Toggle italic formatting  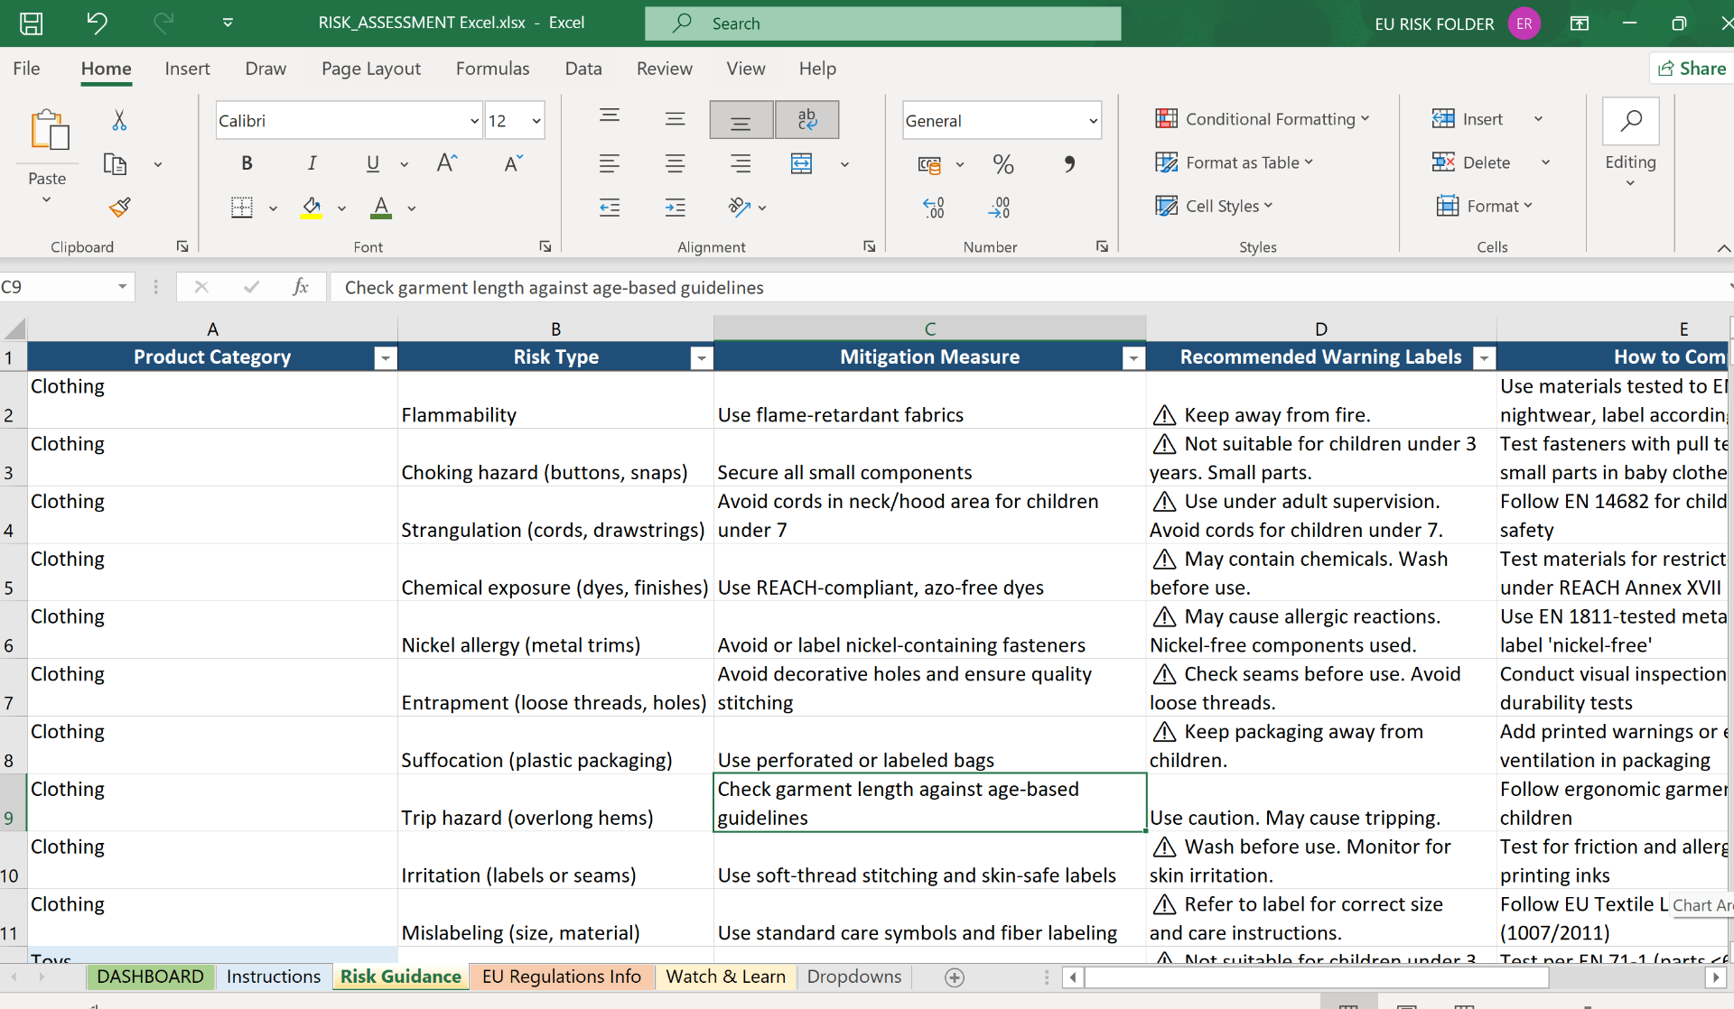click(312, 162)
